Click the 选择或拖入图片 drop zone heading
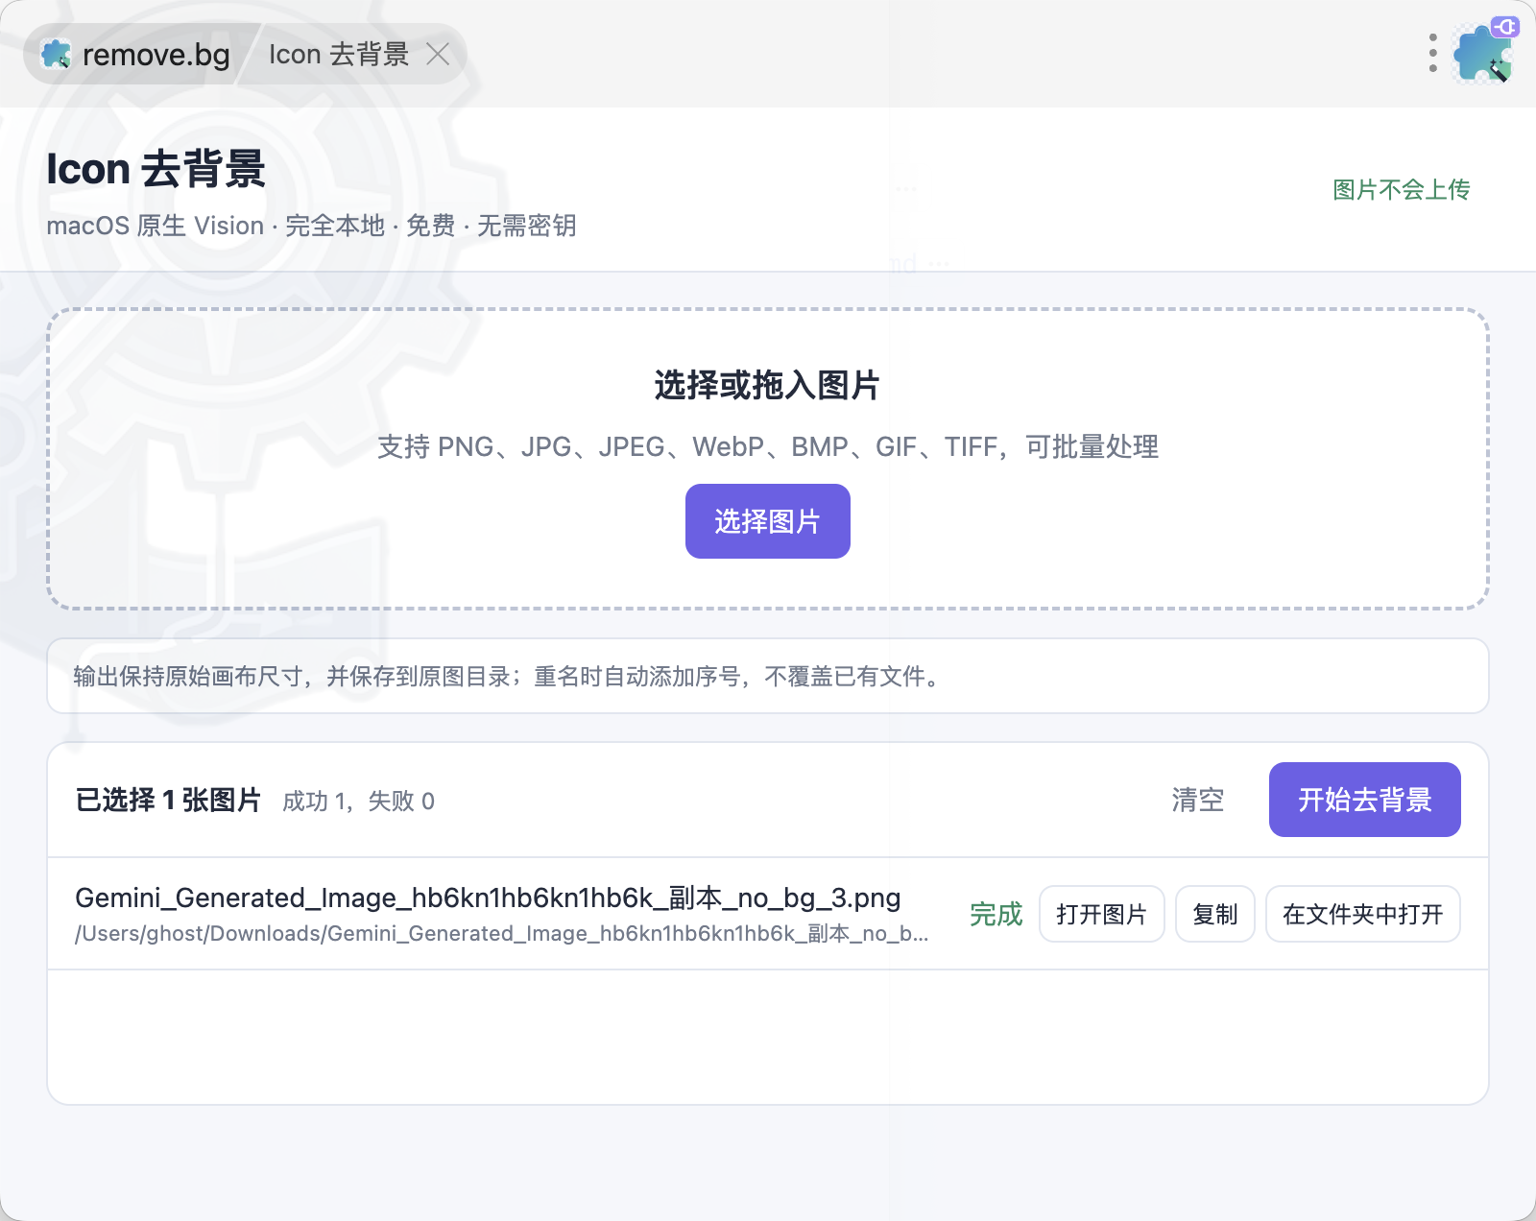 click(x=768, y=385)
